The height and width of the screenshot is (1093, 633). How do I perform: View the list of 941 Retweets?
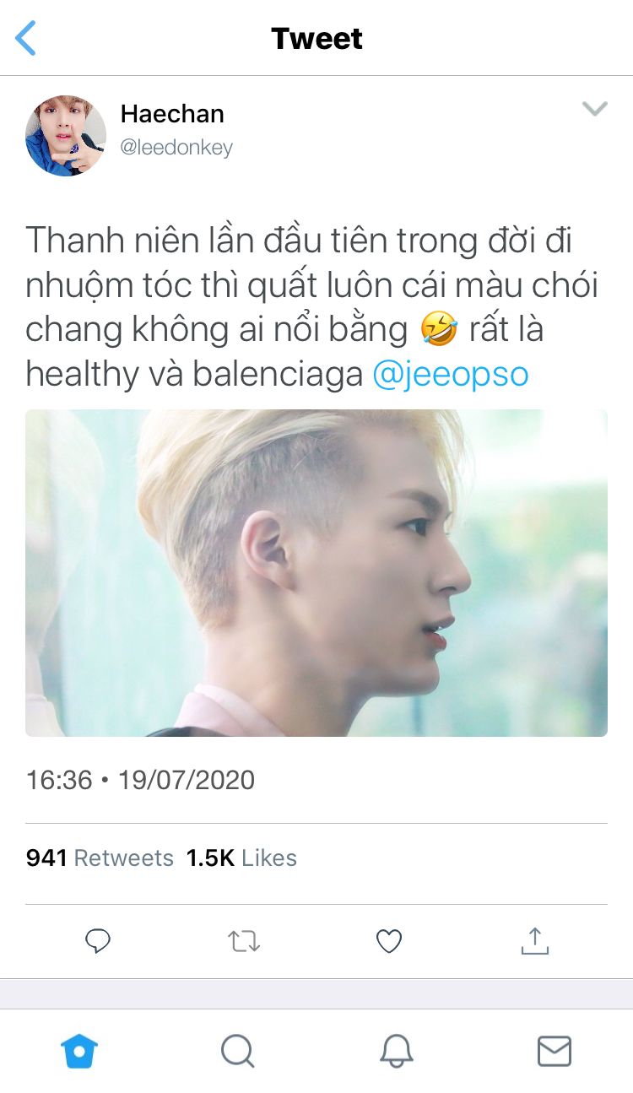coord(100,858)
